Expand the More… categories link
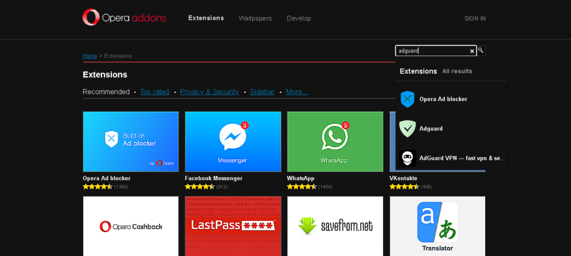Viewport: 571px width, 256px height. [297, 92]
